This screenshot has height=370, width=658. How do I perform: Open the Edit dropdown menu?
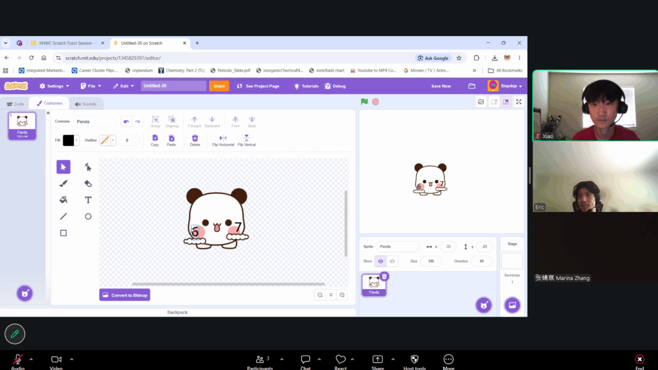click(x=123, y=86)
